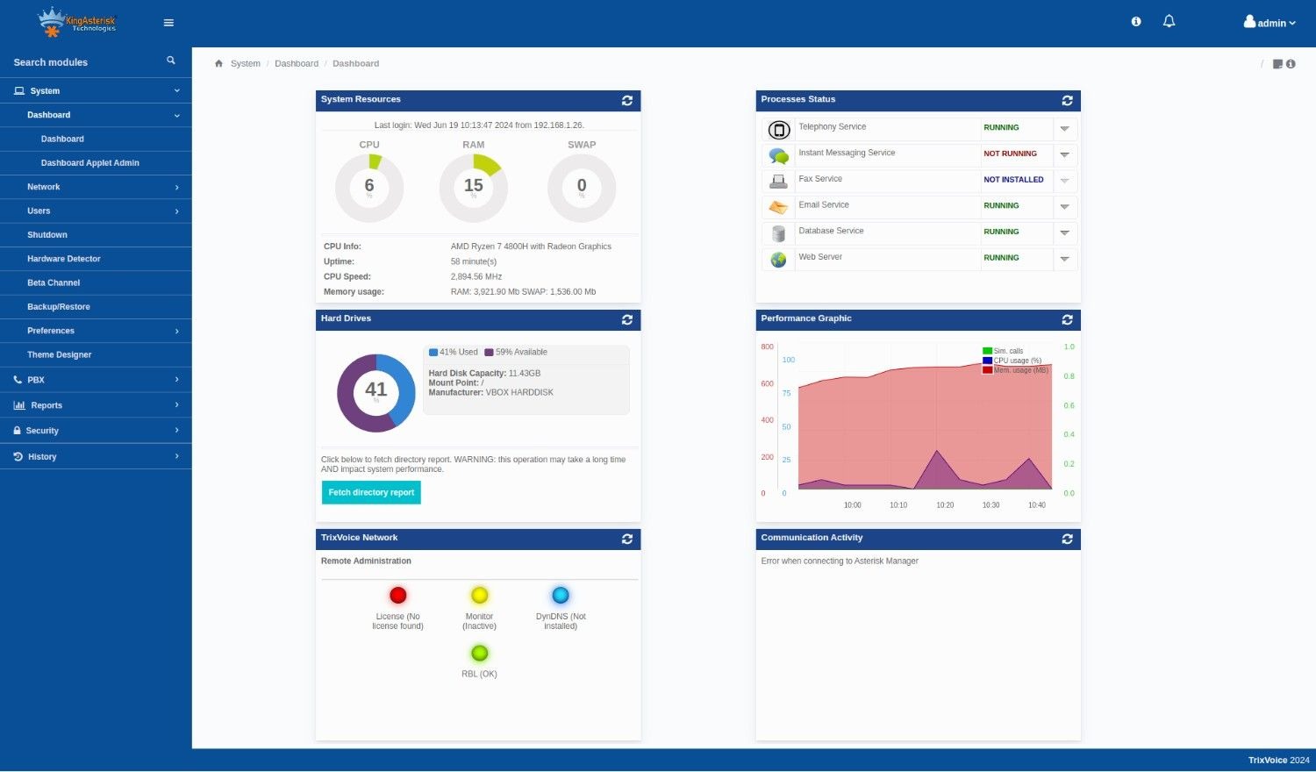The width and height of the screenshot is (1316, 772).
Task: Toggle the hamburger sidebar menu
Action: (168, 23)
